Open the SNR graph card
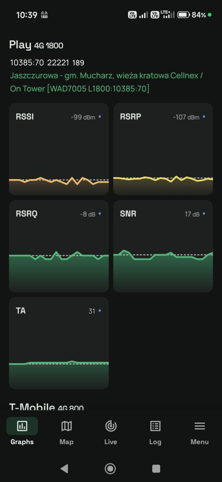 click(163, 246)
